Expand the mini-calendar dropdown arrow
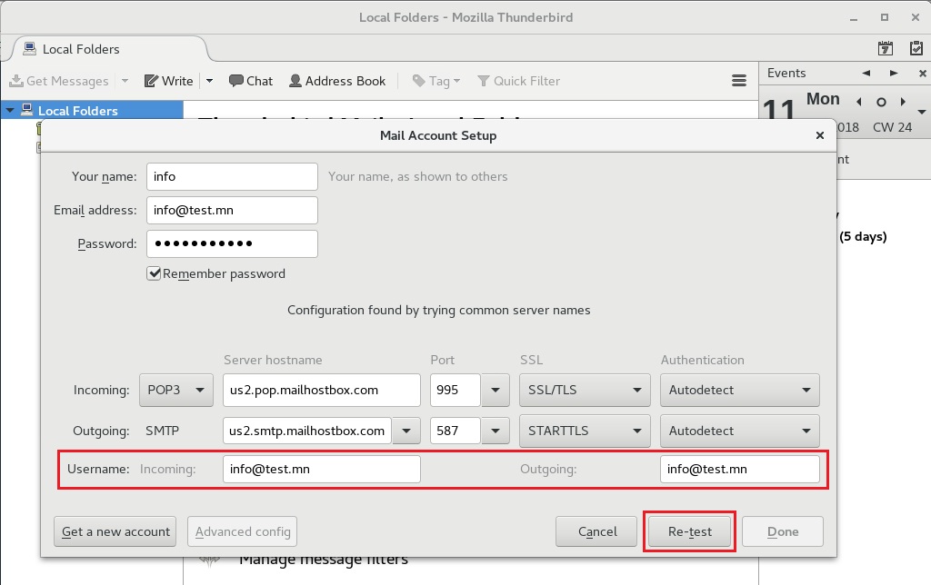 922,112
